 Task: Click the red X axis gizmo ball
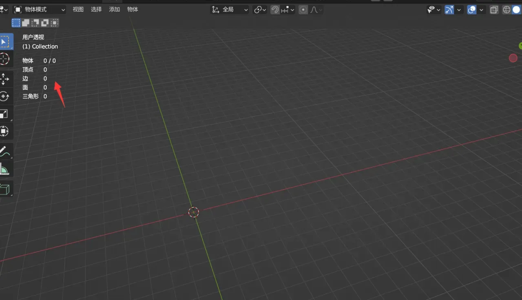click(513, 58)
